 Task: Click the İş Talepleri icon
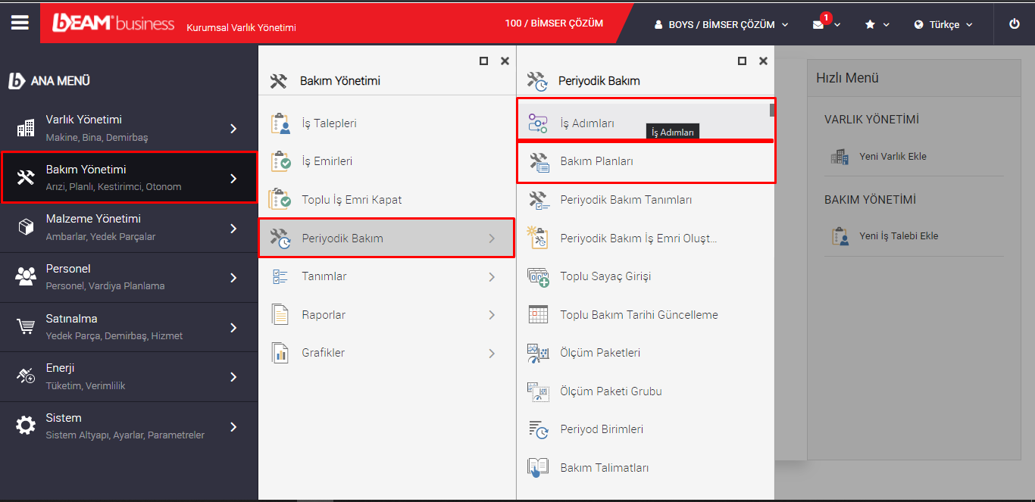click(x=280, y=123)
